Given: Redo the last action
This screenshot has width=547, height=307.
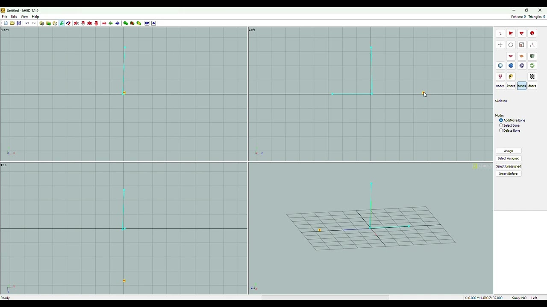Looking at the screenshot, I should pos(34,23).
